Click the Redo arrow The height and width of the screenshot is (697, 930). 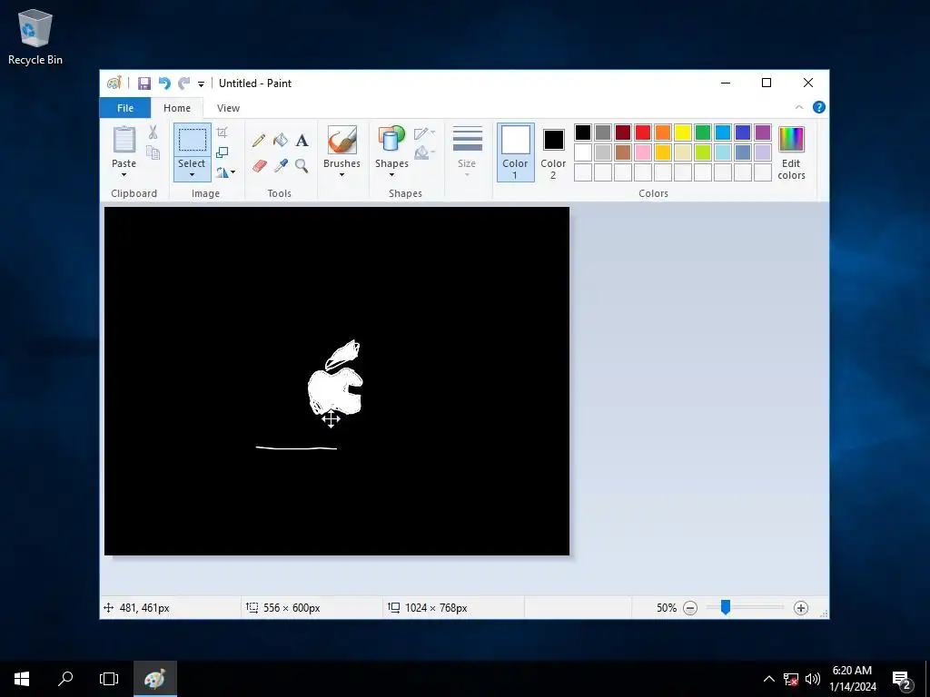point(184,83)
